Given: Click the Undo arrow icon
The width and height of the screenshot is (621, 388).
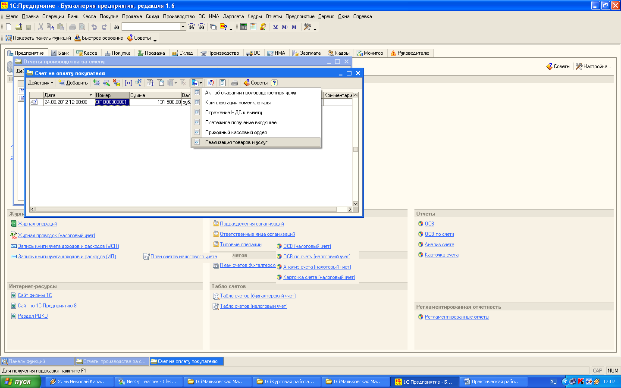Looking at the screenshot, I should (x=94, y=27).
